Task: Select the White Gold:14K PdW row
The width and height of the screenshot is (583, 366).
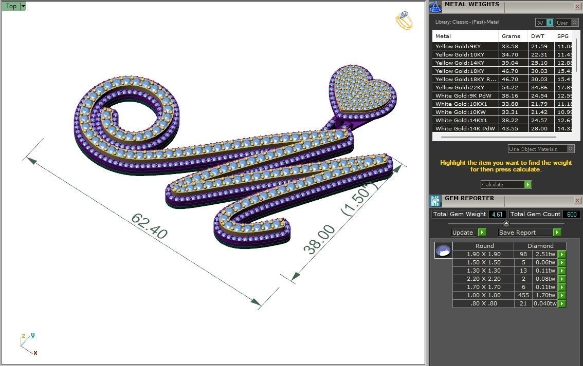Action: [x=502, y=128]
